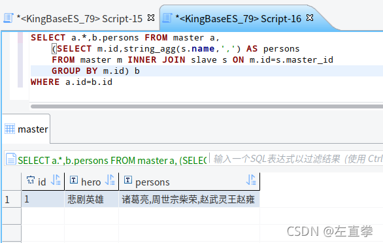
Task: Select the Script-16 editor tab
Action: pos(238,18)
